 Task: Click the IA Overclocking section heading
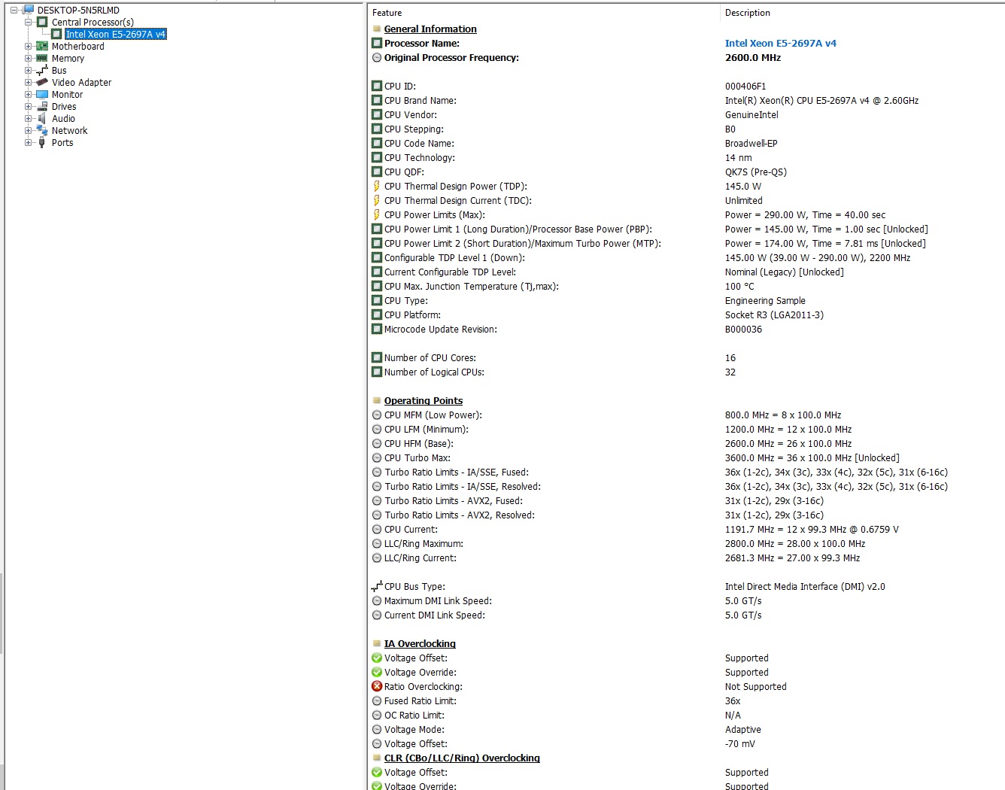pos(420,644)
